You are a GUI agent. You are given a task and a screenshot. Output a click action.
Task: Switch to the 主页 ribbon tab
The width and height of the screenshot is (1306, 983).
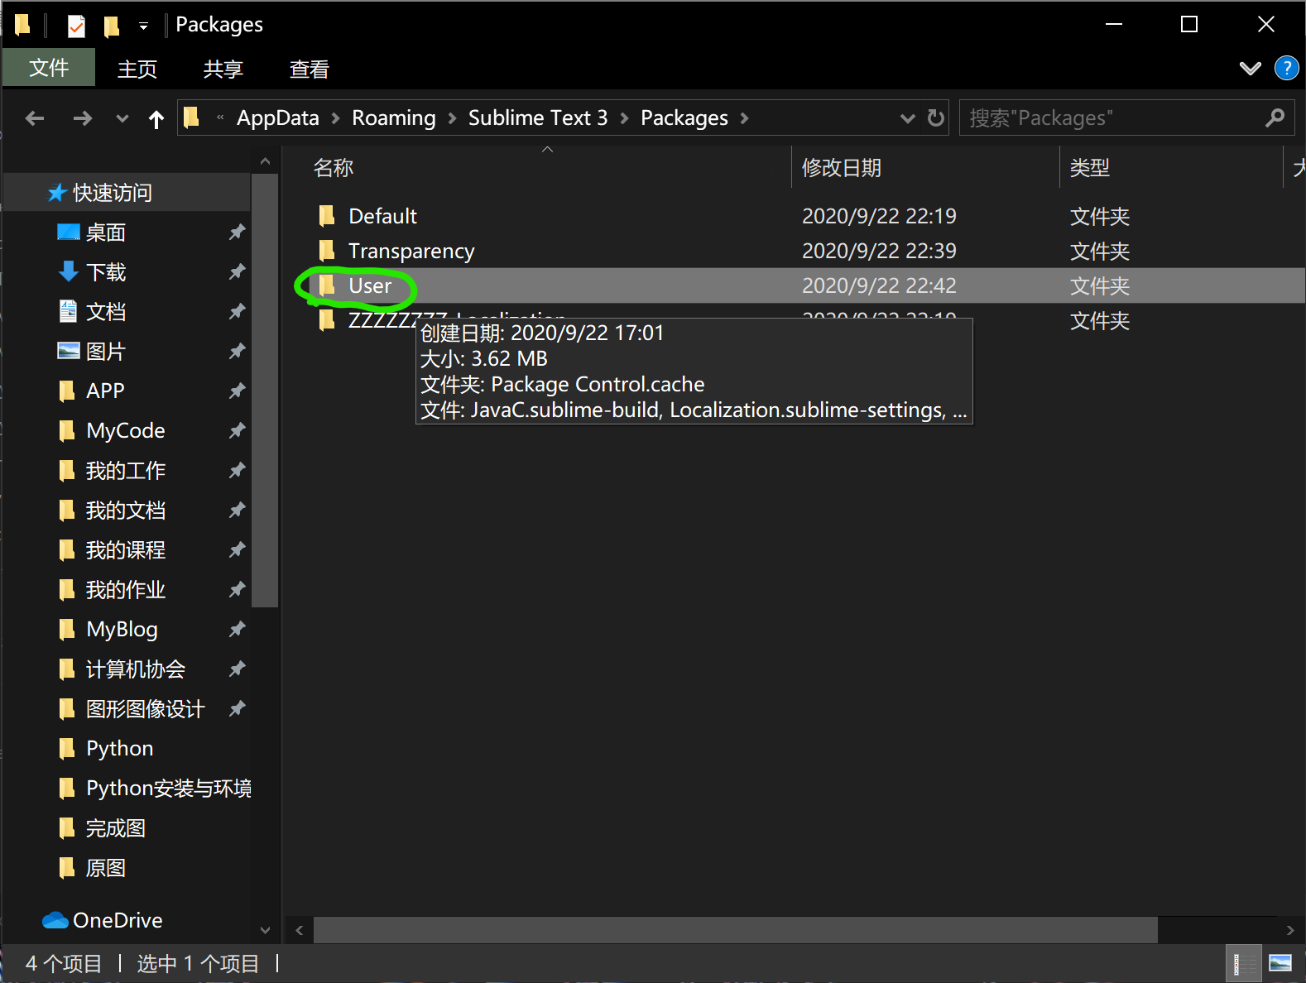point(137,69)
